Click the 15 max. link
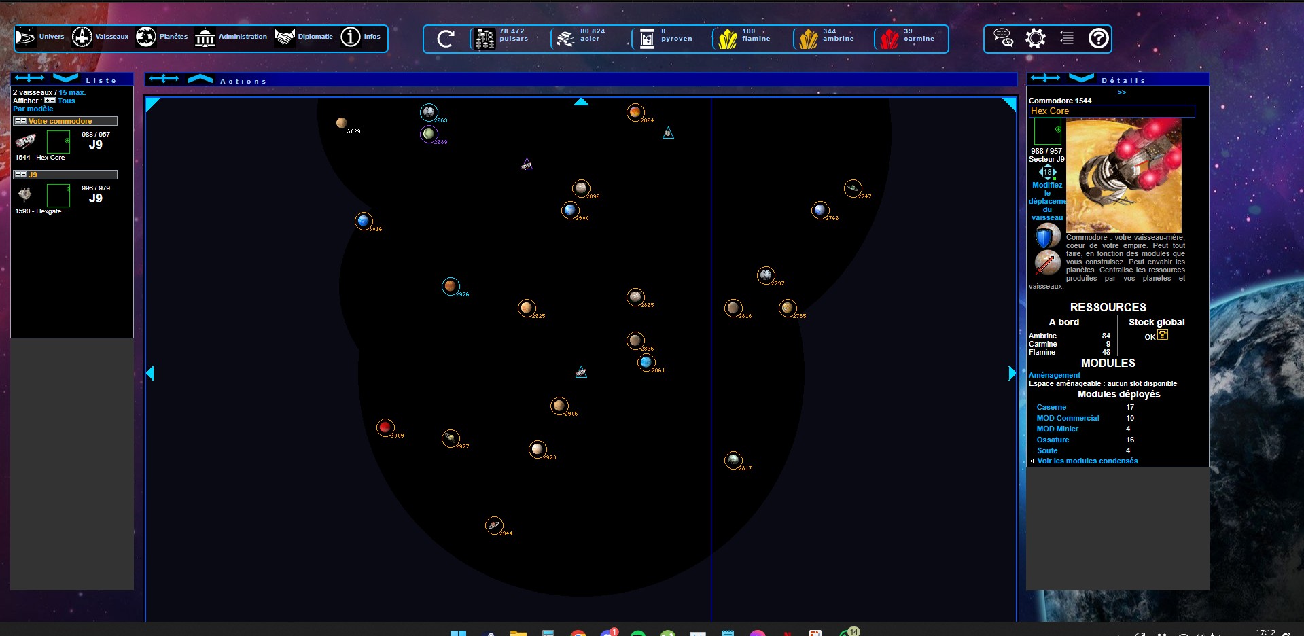The image size is (1304, 636). coord(72,92)
